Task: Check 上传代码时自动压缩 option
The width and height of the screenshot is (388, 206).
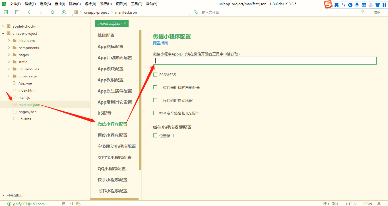Action: [x=155, y=100]
